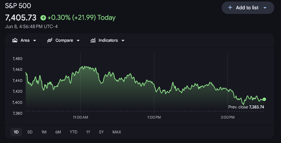Screen dimensions: 281x143
Task: Click the plus icon in Add to list
Action: [230, 7]
